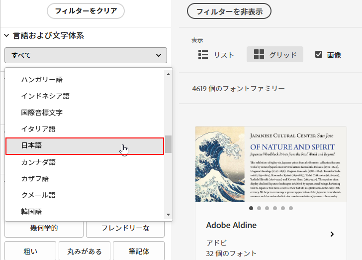Show sixth Adobe Aldine carousel image dot

(291, 208)
